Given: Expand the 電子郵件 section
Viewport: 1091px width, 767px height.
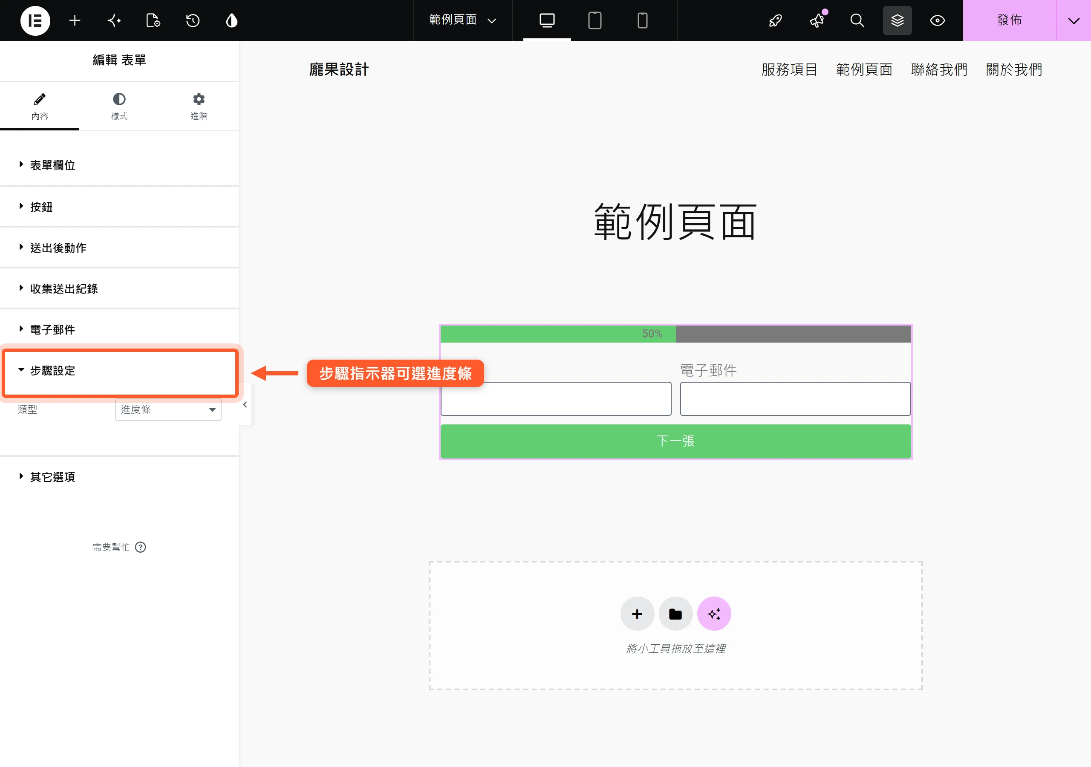Looking at the screenshot, I should tap(119, 329).
